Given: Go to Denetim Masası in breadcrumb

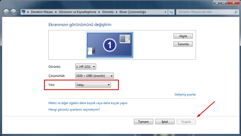Looking at the screenshot, I should (x=42, y=12).
